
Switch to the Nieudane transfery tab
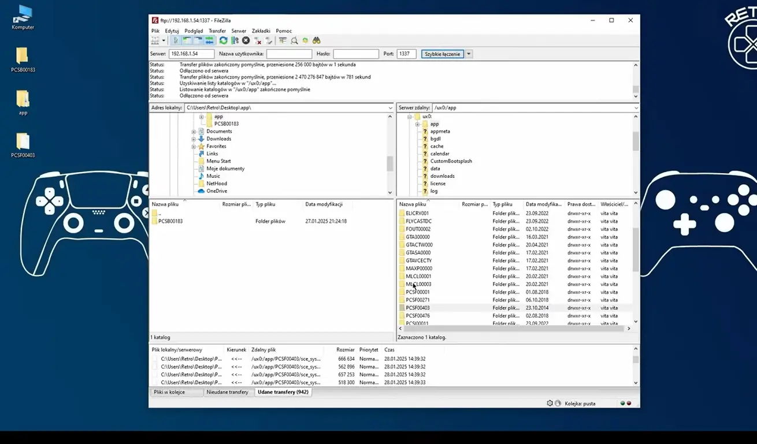point(228,392)
